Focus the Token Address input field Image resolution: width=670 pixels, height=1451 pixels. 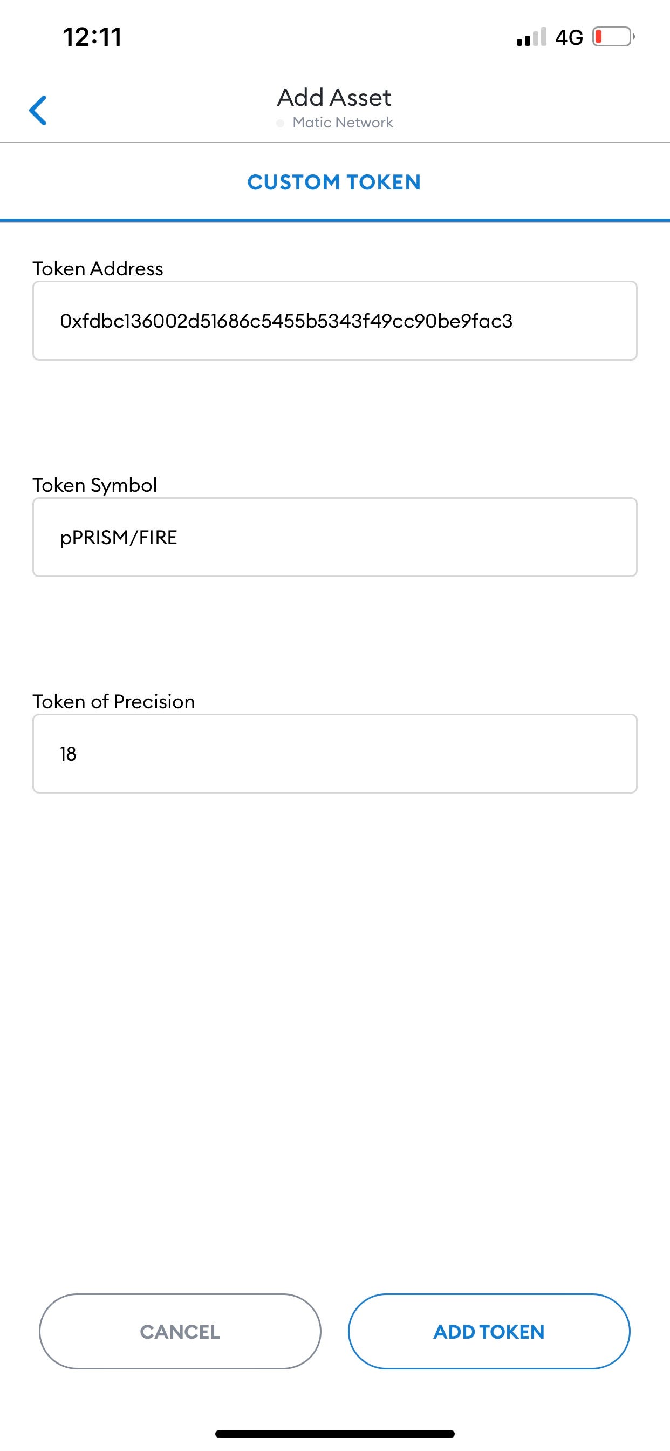(335, 321)
